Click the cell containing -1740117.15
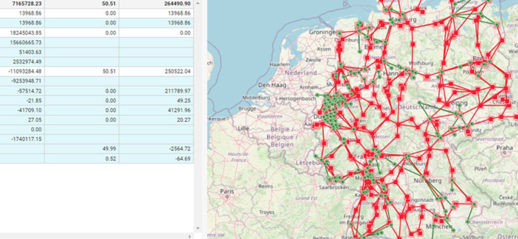Screen dimensions: 518x239 22,139
